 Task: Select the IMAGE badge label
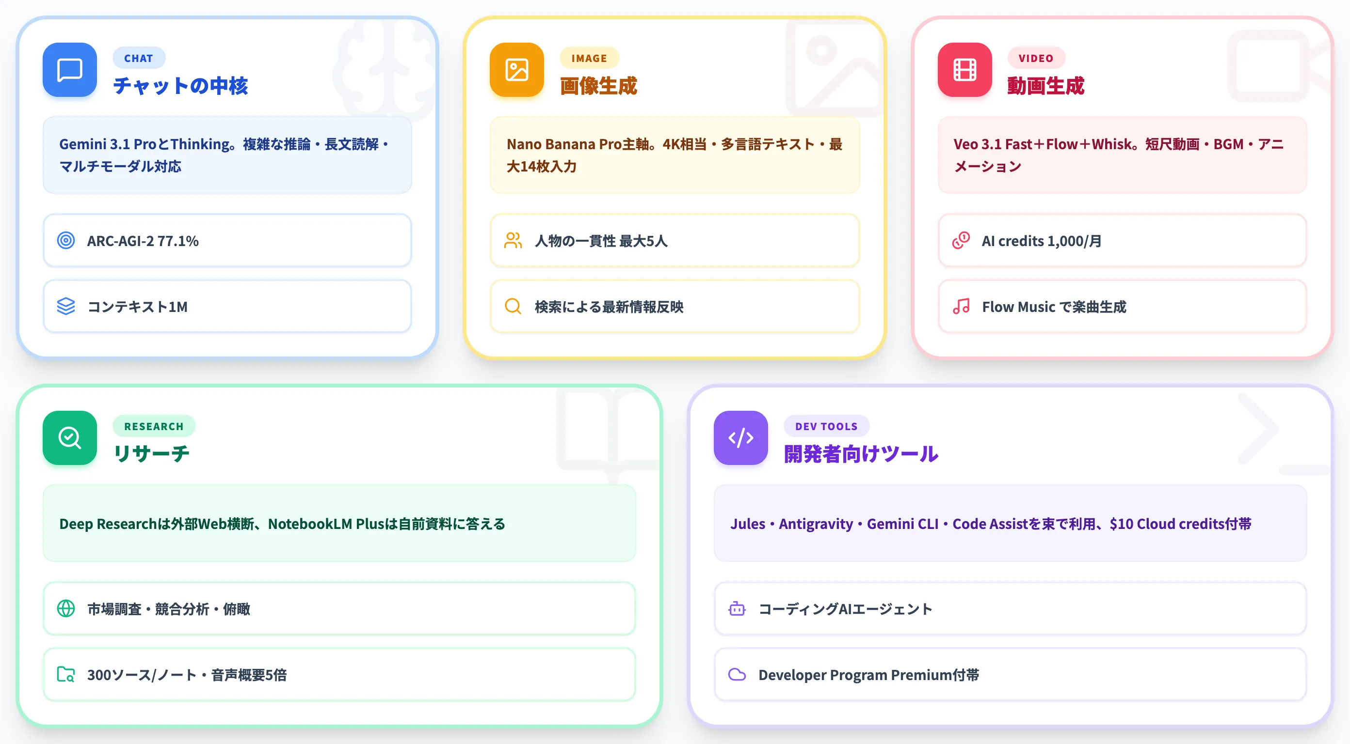[589, 58]
